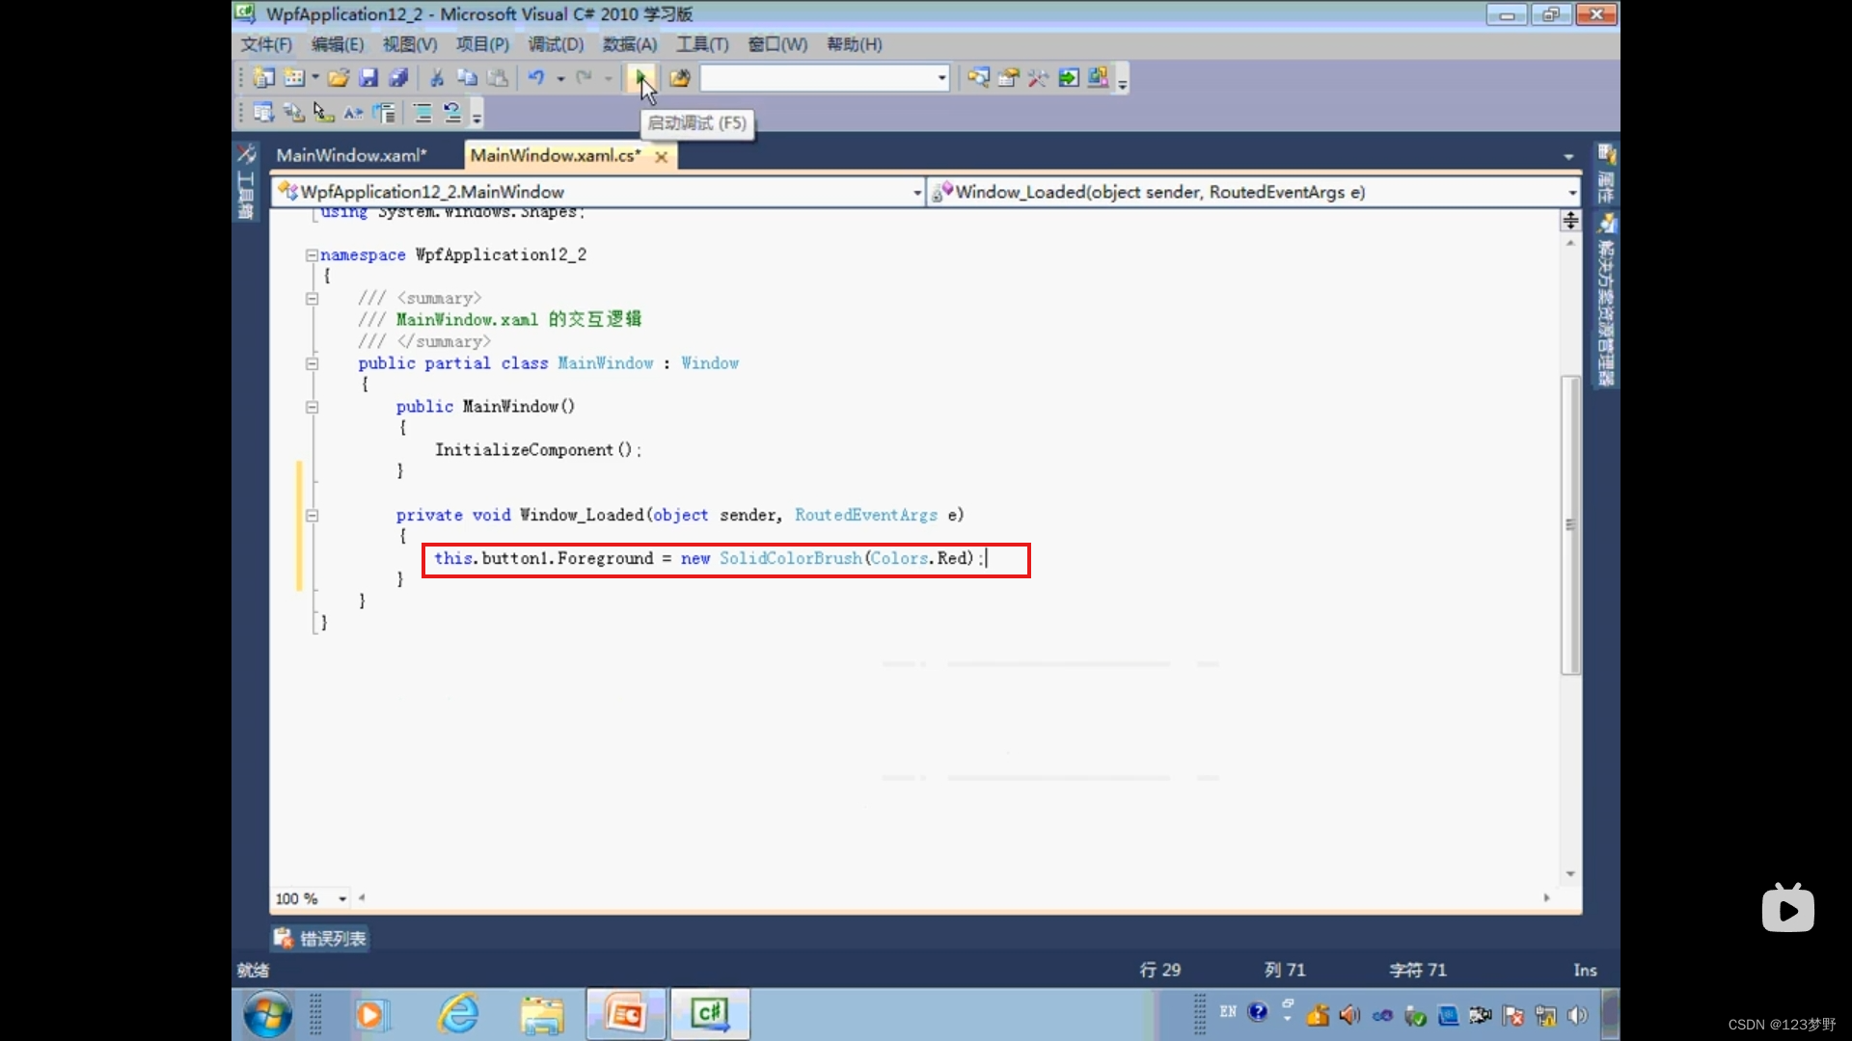Save the current file with the floppy icon
Image resolution: width=1852 pixels, height=1041 pixels.
click(x=368, y=78)
